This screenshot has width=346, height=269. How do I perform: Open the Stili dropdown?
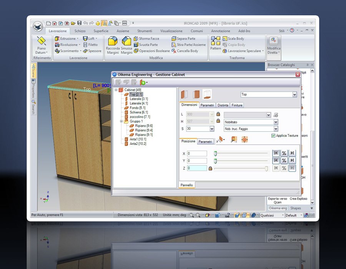click(x=283, y=31)
